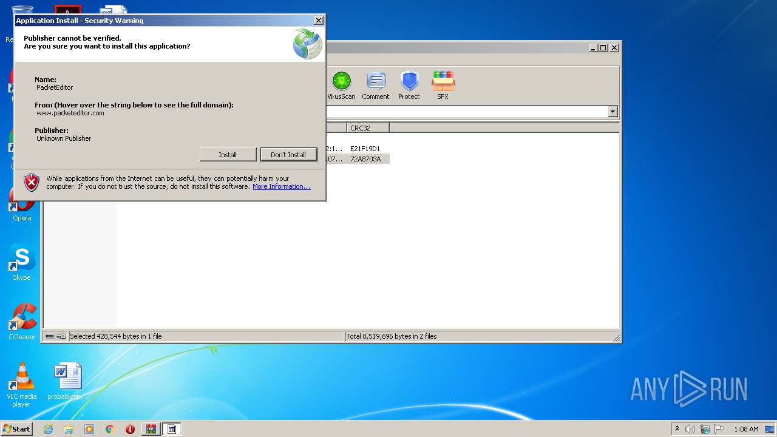The width and height of the screenshot is (777, 437).
Task: Open the VLC media player shortcut
Action: tap(22, 385)
